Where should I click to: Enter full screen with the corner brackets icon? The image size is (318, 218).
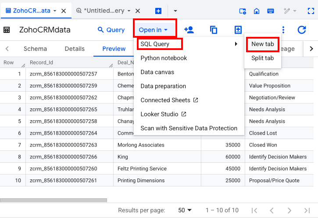point(311,11)
